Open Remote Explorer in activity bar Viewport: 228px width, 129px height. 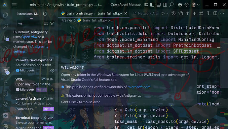point(6,60)
